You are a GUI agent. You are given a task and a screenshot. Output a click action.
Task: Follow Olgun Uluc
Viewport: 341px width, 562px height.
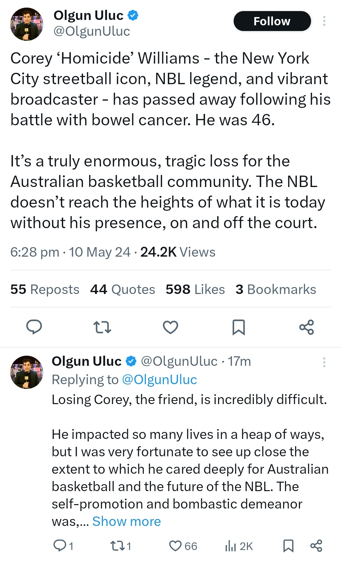pyautogui.click(x=272, y=21)
